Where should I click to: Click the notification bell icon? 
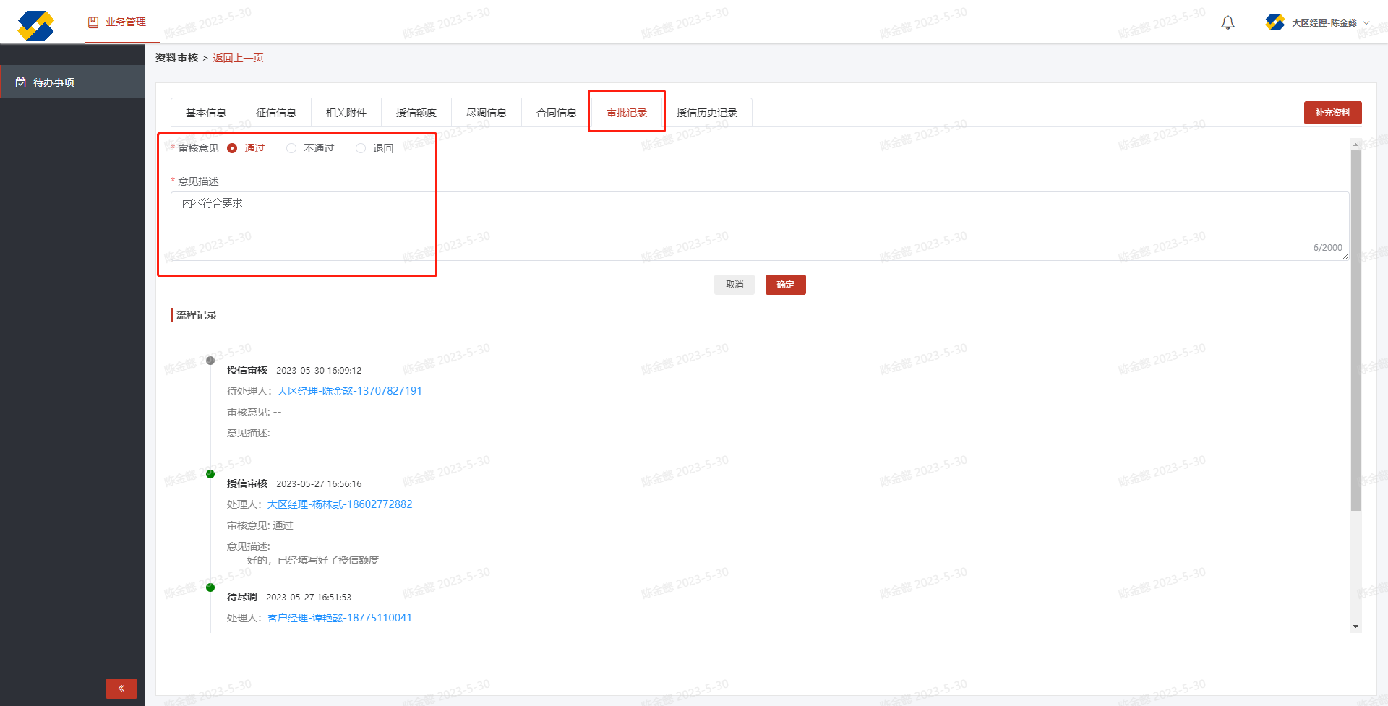pos(1228,23)
